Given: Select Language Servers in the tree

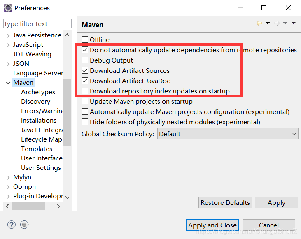Looking at the screenshot, I should (x=38, y=73).
